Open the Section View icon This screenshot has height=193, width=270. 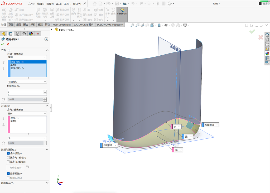[147, 25]
